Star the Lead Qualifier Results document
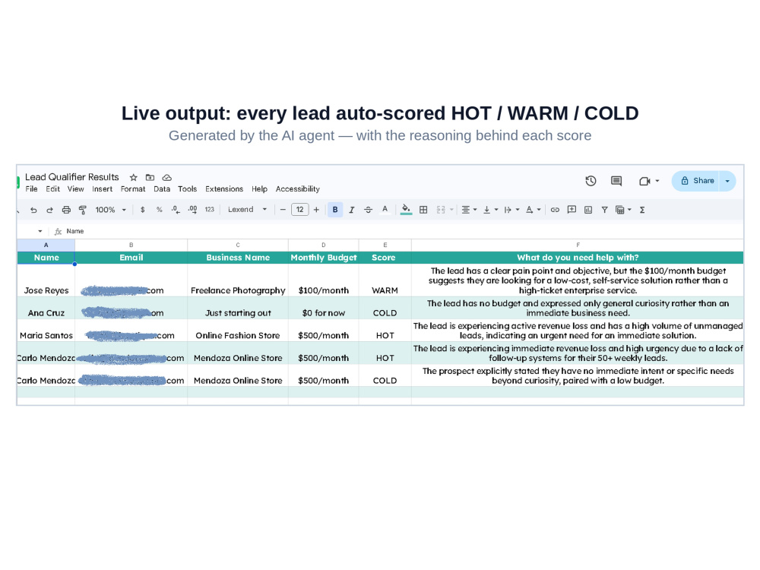This screenshot has height=570, width=760. pos(133,177)
